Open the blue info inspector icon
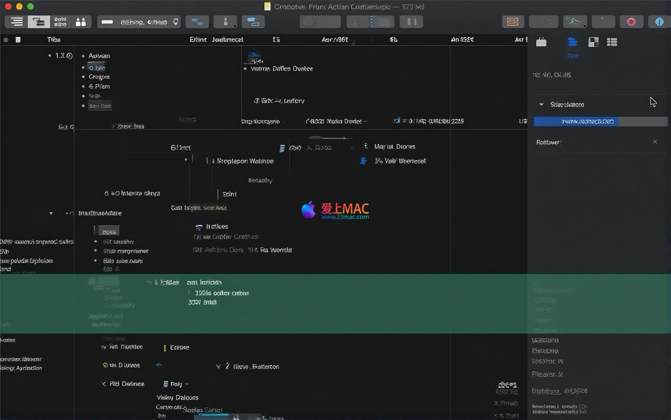The image size is (671, 420). coord(659,22)
